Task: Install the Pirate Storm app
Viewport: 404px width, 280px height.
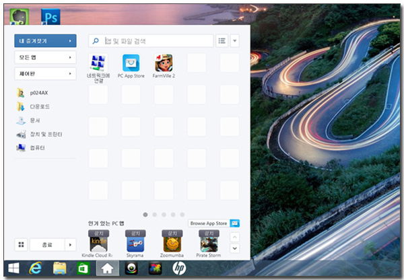Action: click(x=209, y=244)
